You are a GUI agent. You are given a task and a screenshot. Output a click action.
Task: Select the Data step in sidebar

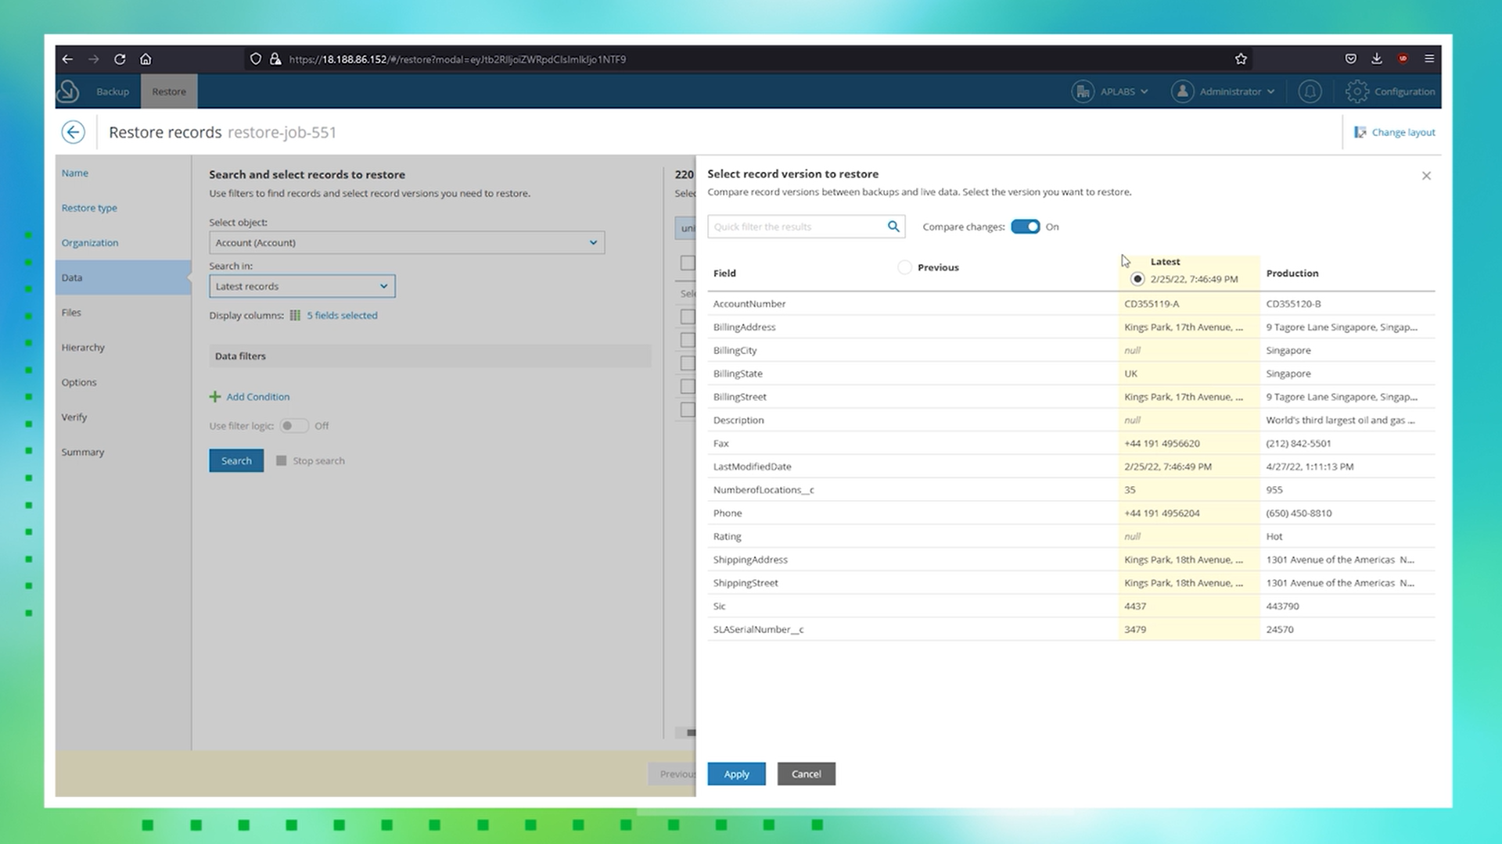click(123, 277)
